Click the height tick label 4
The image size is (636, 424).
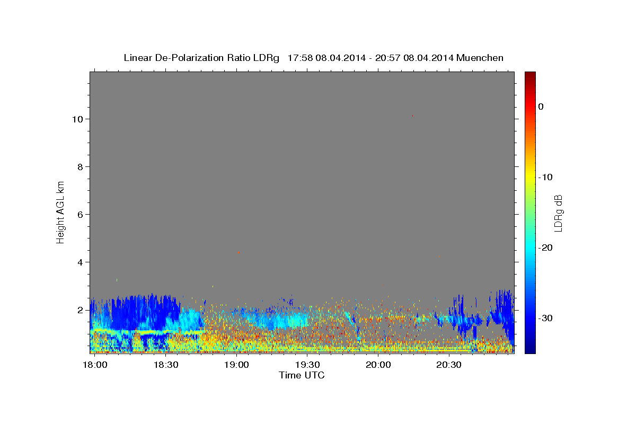[81, 262]
